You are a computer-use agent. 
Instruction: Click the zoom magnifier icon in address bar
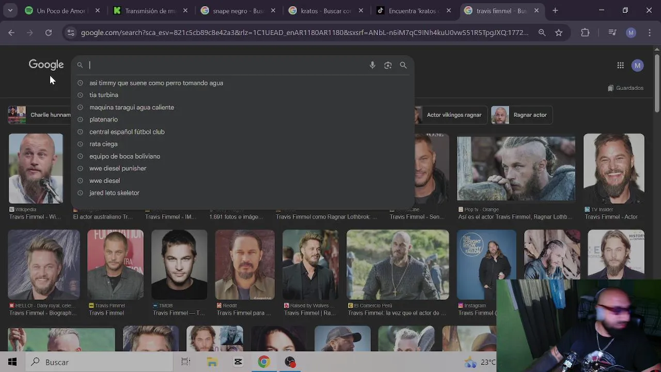[x=542, y=33]
